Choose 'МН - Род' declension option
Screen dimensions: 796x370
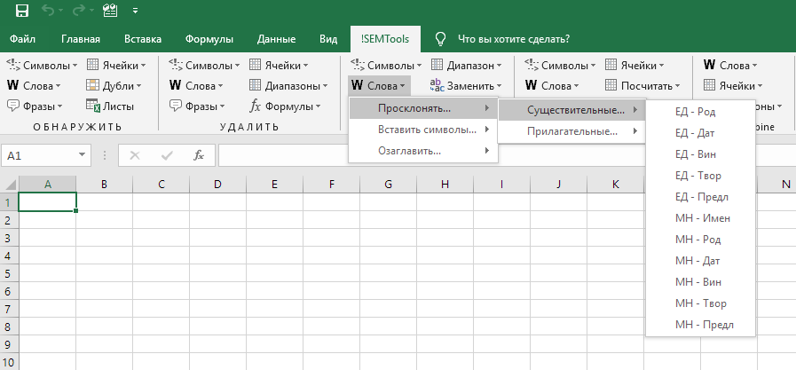[x=700, y=240]
